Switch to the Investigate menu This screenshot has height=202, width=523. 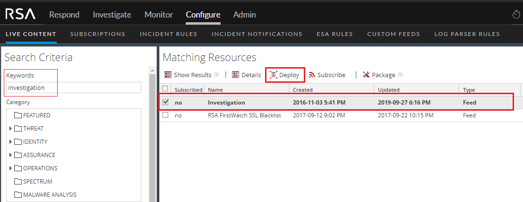coord(112,15)
